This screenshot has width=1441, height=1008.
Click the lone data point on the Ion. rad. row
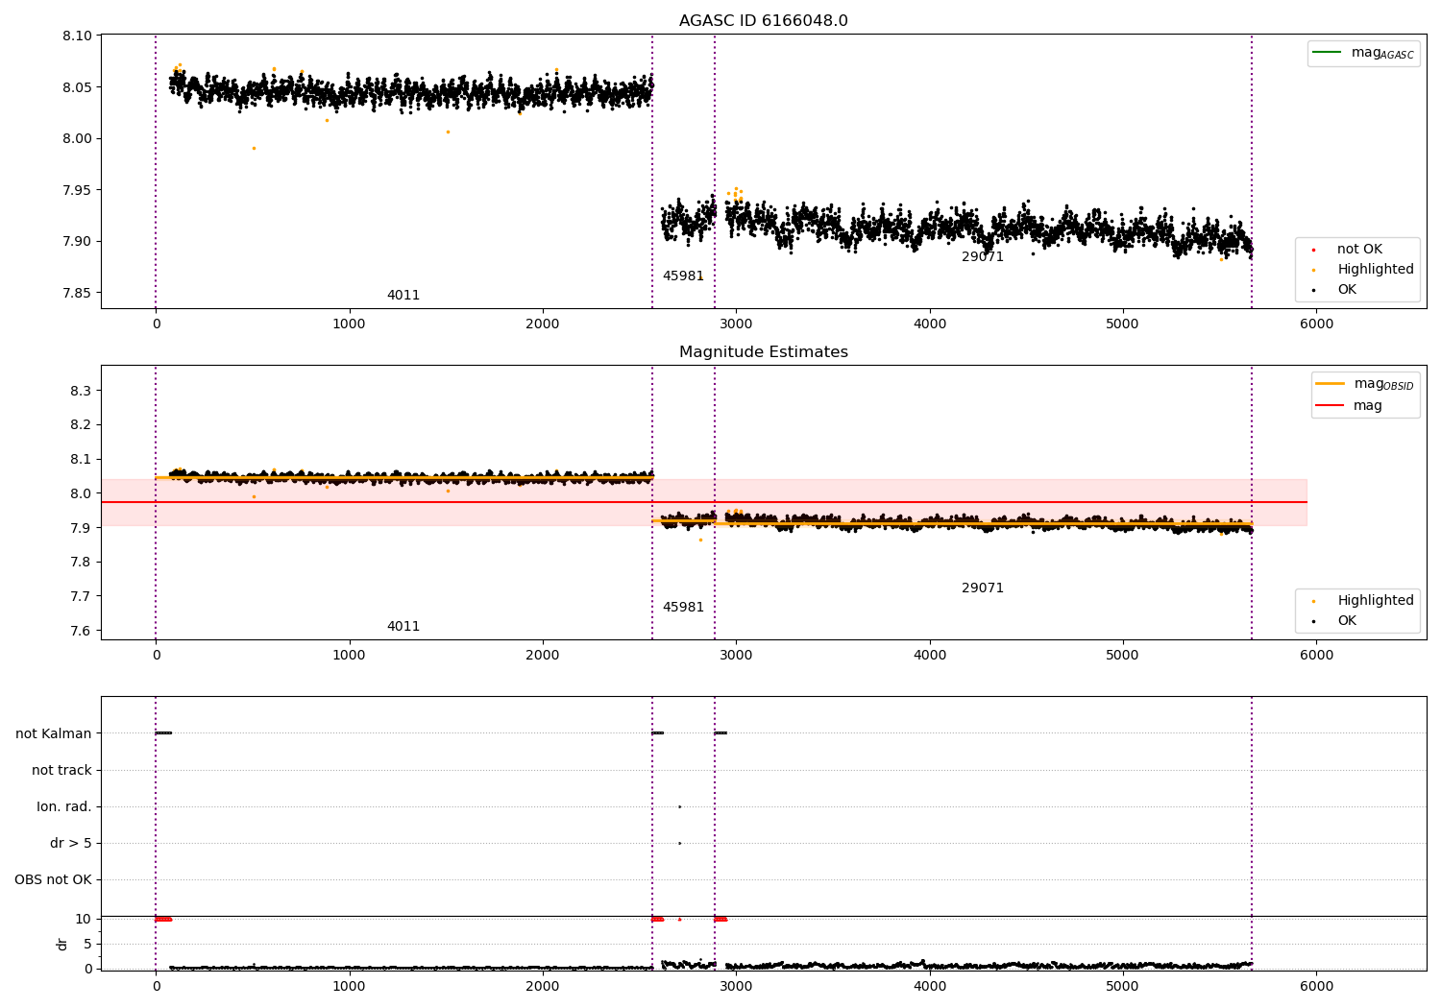tap(679, 807)
